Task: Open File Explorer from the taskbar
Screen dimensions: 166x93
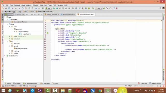Action: coord(63,91)
